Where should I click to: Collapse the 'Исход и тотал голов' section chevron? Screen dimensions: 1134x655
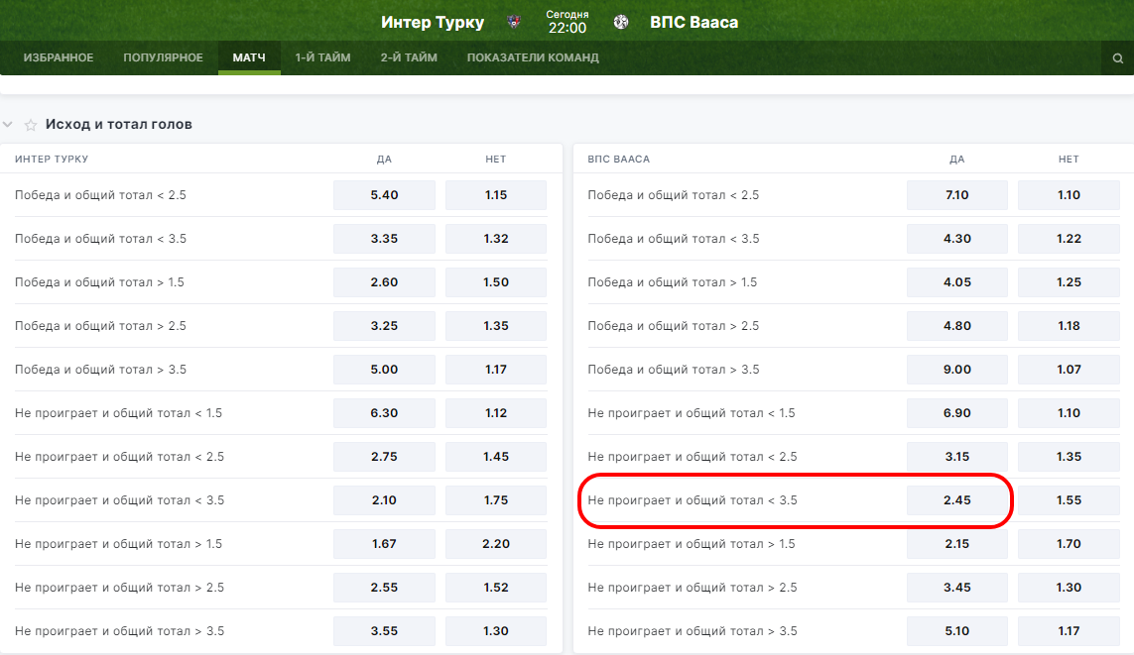pos(8,124)
